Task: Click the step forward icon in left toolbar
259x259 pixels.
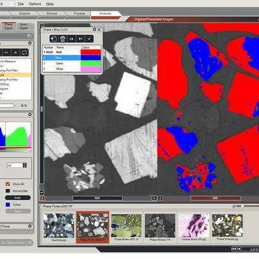Action: click(x=6, y=52)
